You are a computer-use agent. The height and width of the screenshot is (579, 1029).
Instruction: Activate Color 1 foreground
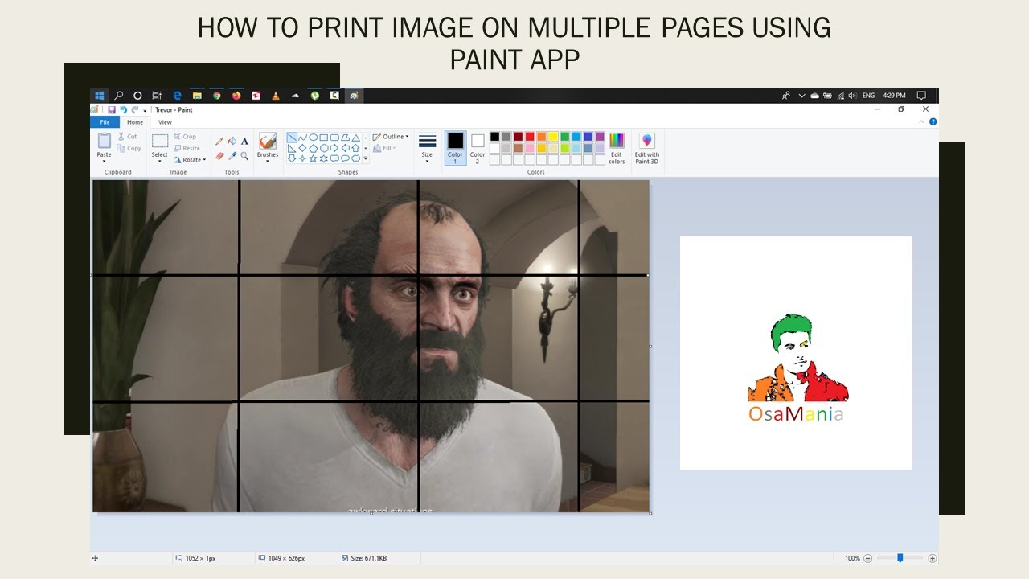pyautogui.click(x=455, y=148)
